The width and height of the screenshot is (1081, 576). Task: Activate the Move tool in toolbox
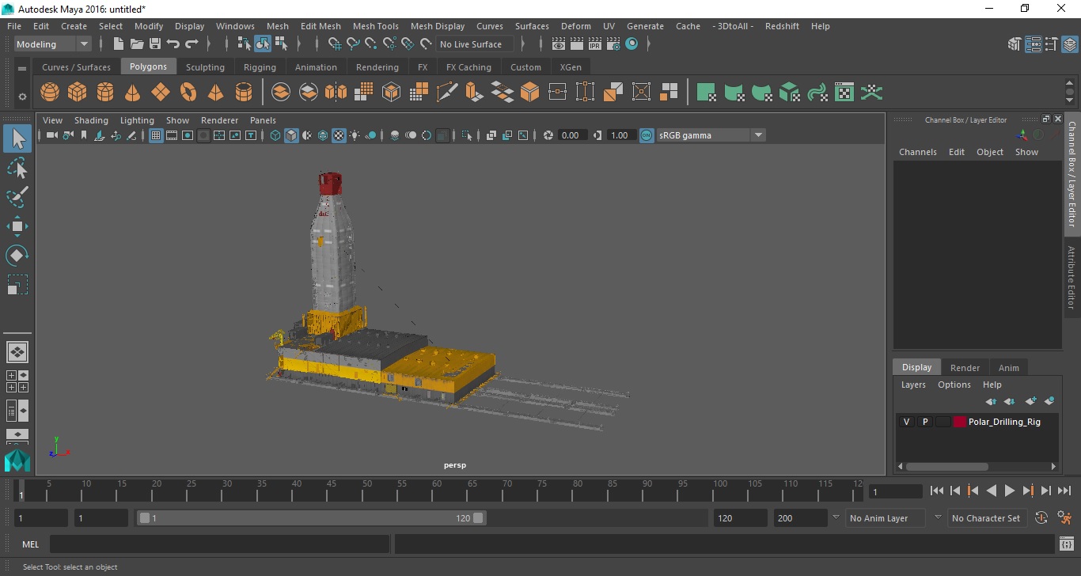pos(17,226)
